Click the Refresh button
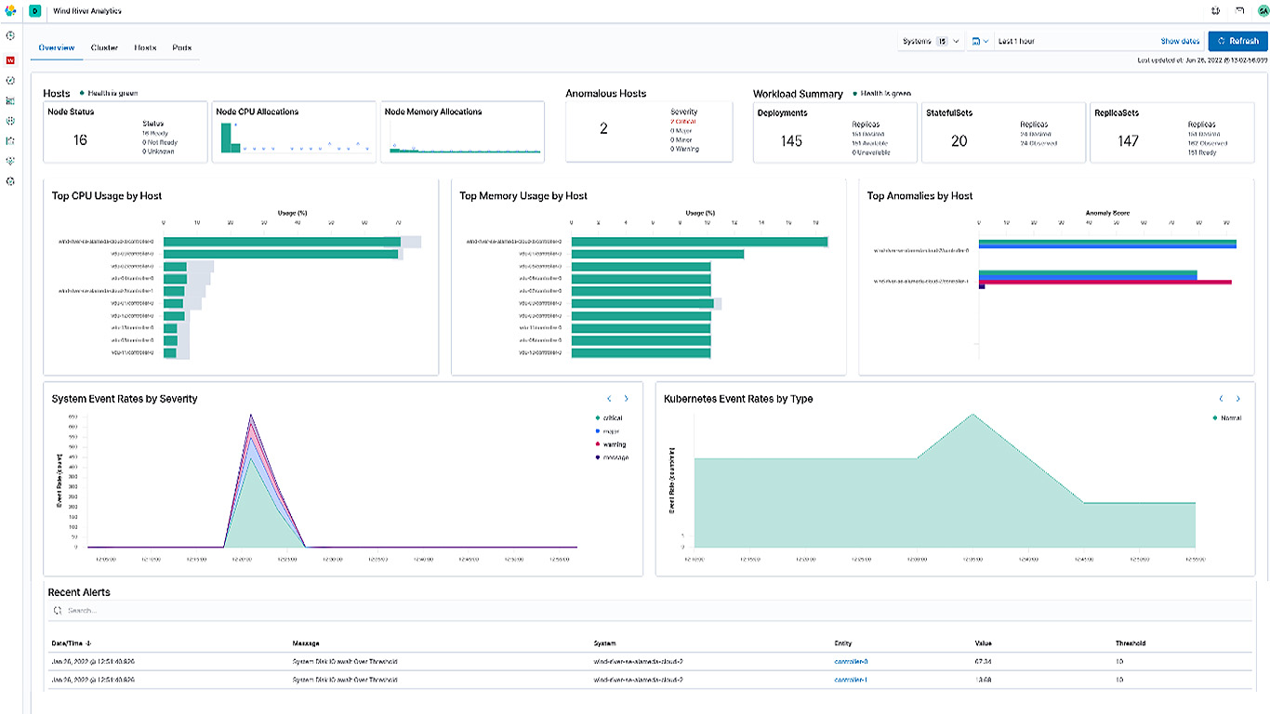This screenshot has height=714, width=1270. 1237,42
